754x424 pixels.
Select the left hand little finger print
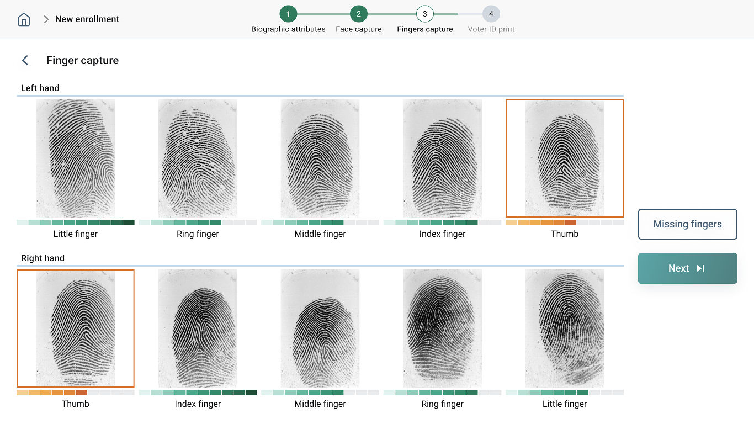tap(76, 158)
